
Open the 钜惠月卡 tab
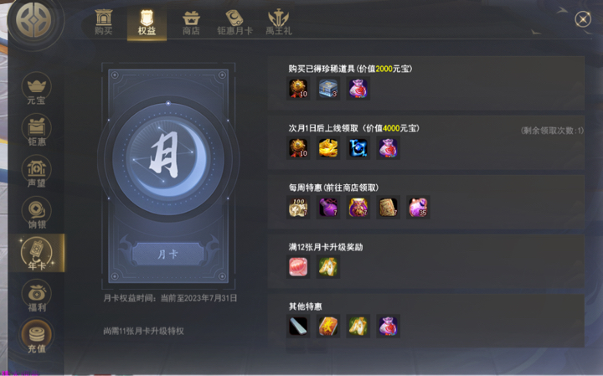(234, 23)
